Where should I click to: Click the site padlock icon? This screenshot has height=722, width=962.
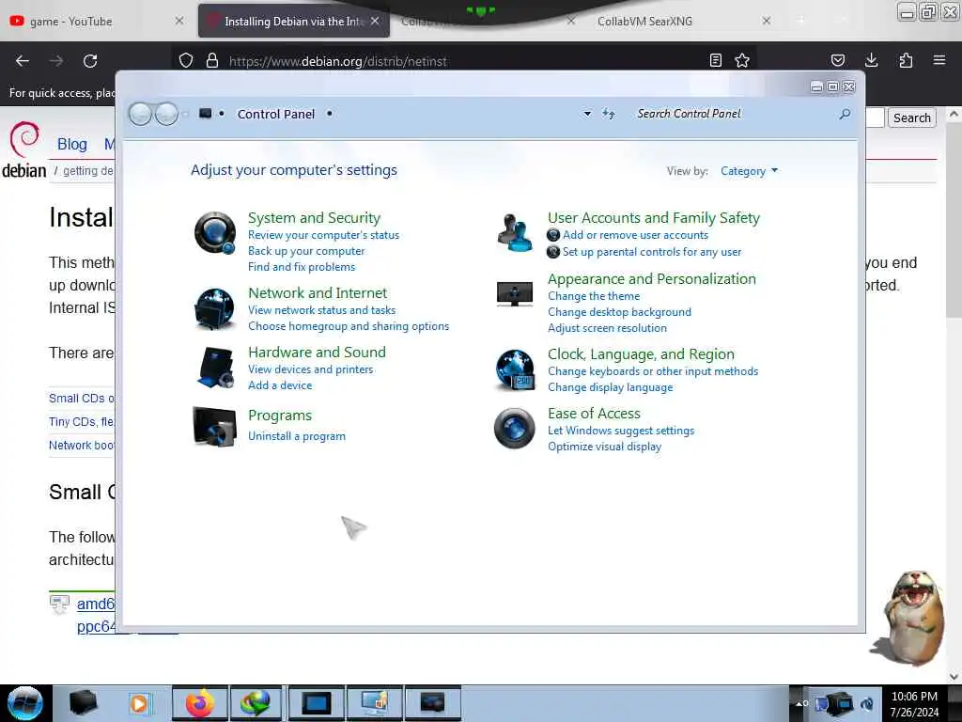212,61
